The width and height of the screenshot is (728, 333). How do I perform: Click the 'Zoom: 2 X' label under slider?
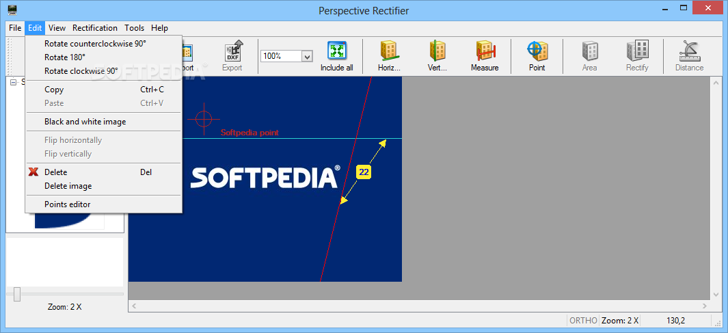pyautogui.click(x=64, y=307)
